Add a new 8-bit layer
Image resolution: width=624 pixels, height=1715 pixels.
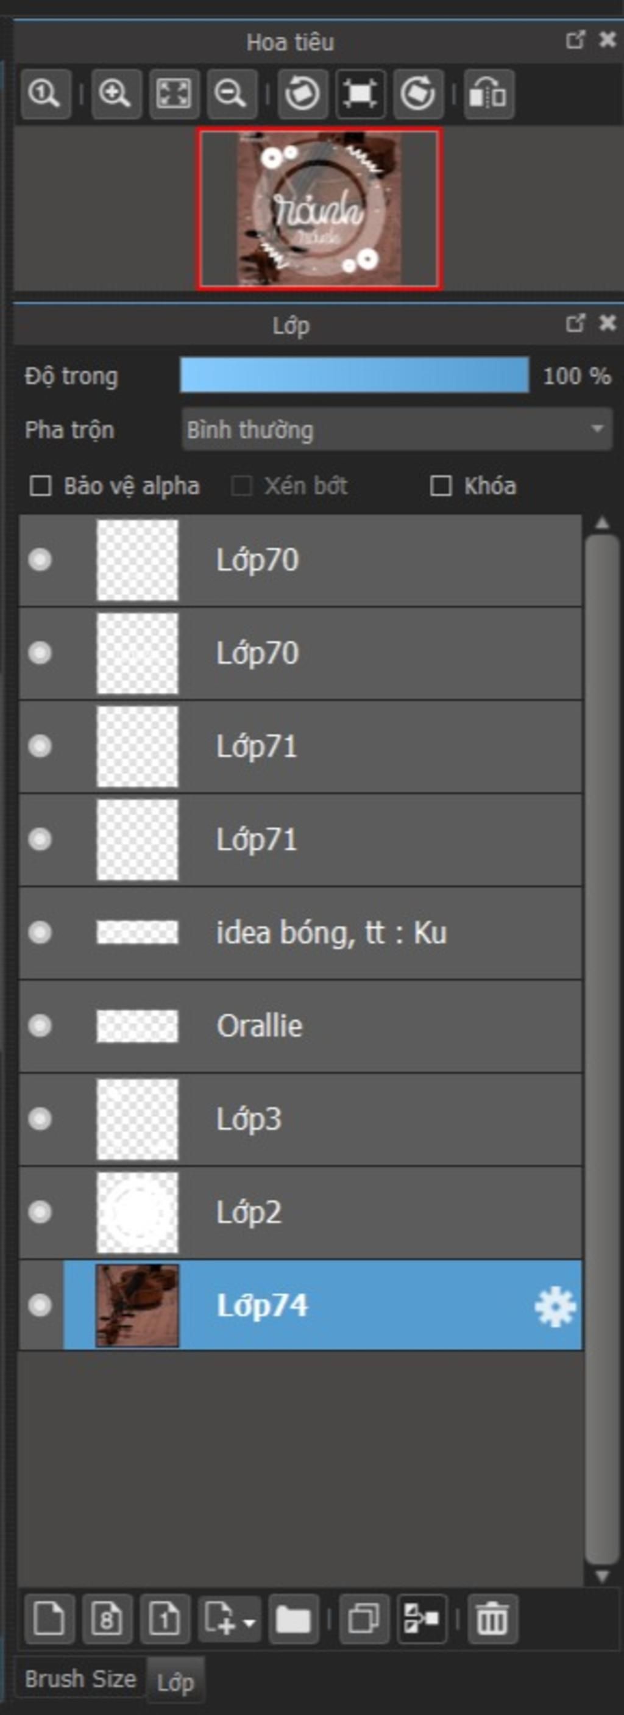click(x=107, y=1618)
